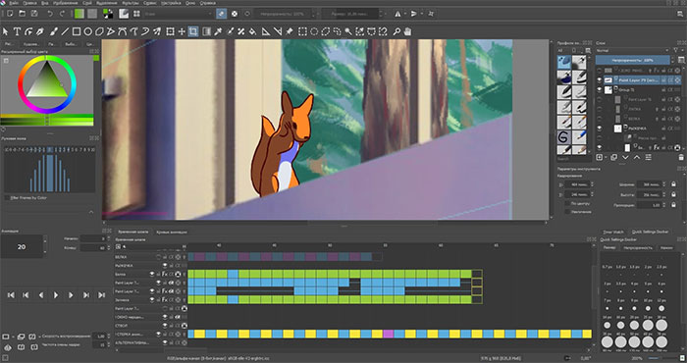The height and width of the screenshot is (363, 687).
Task: Open the layer filter funnel dropdown
Action: click(677, 50)
